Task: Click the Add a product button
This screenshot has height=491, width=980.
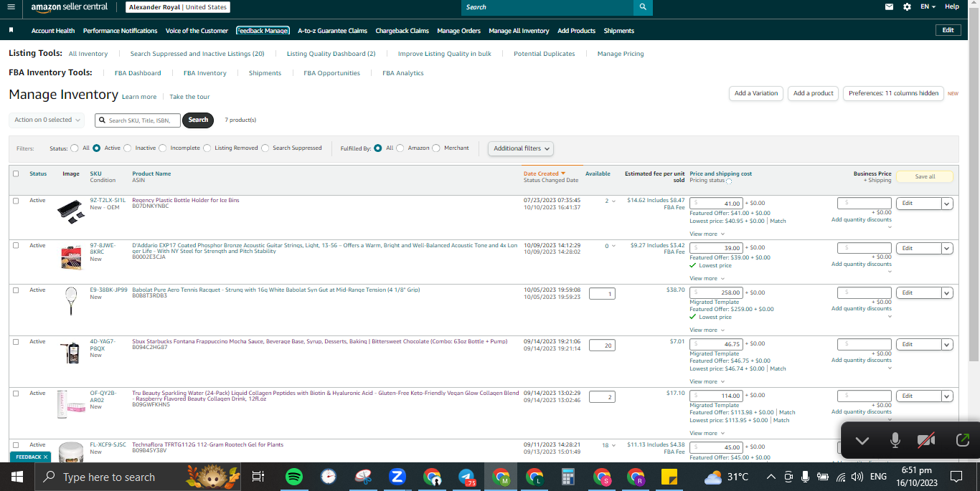Action: [x=813, y=93]
